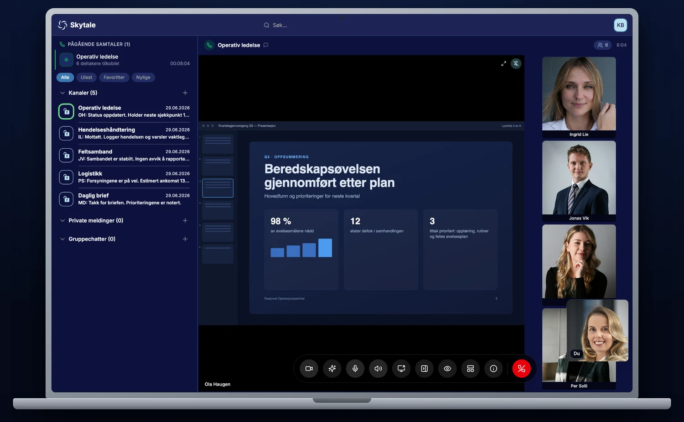
Task: Toggle the side panel icon in call toolbar
Action: tap(424, 369)
